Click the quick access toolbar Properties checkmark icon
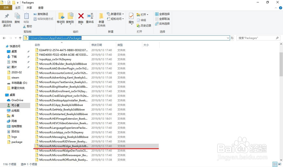Image resolution: width=283 pixels, height=167 pixels. tap(9, 3)
